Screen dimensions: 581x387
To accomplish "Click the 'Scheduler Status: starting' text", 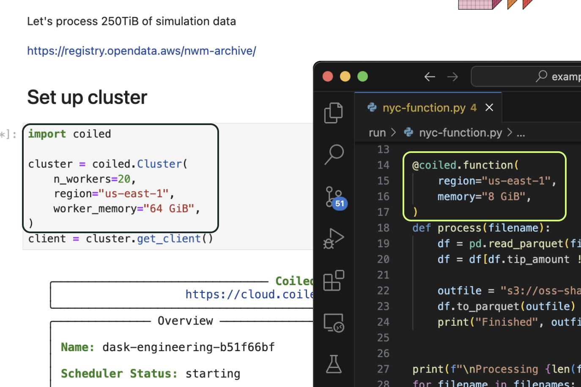I will coord(151,373).
